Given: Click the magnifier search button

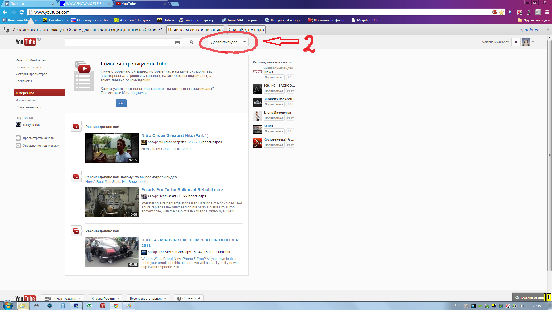Looking at the screenshot, I should pyautogui.click(x=191, y=42).
